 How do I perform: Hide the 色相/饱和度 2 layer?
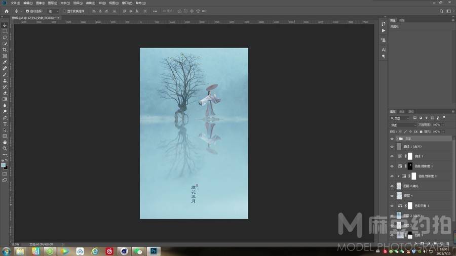pos(392,176)
